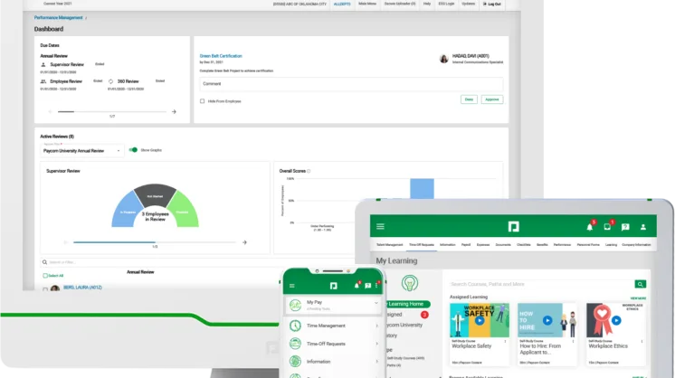This screenshot has height=378, width=675.
Task: Click the green search button in My Learning
Action: (640, 284)
